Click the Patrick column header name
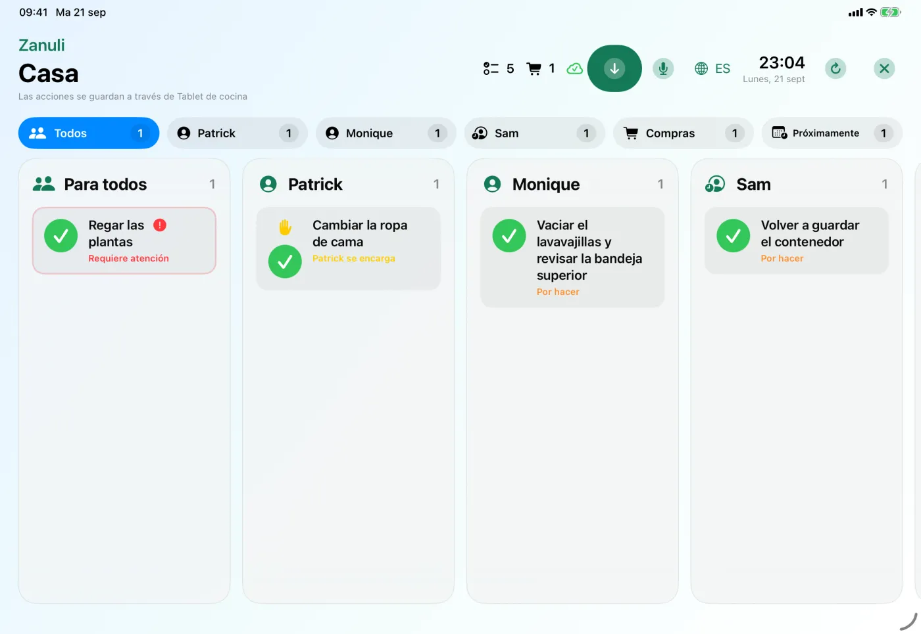The image size is (921, 634). 315,185
